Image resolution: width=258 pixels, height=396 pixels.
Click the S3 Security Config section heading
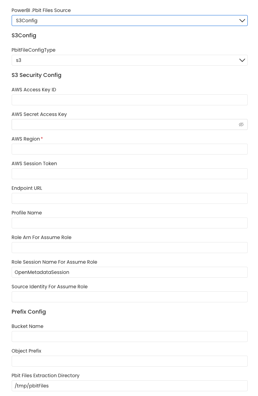(x=36, y=75)
